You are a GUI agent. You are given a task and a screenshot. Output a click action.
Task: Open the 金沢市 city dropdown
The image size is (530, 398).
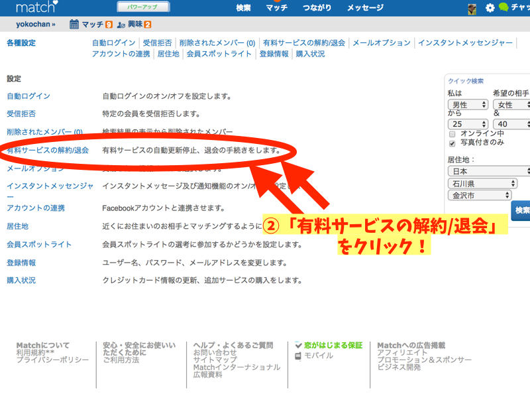click(480, 195)
